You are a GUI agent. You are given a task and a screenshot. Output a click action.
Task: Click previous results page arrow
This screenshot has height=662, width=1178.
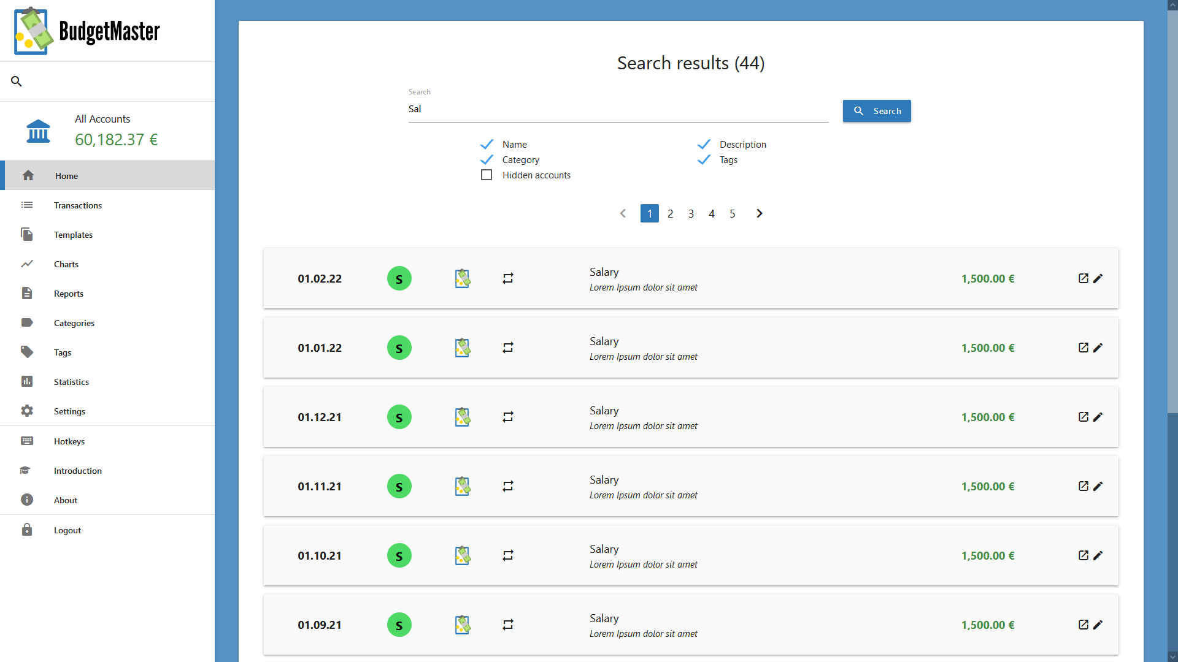click(x=623, y=213)
